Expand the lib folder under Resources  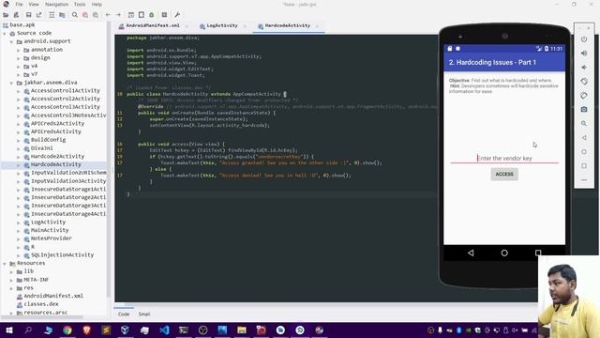11,271
